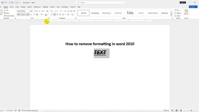Switch to the References tab
The height and width of the screenshot is (112, 199).
pos(37,7)
